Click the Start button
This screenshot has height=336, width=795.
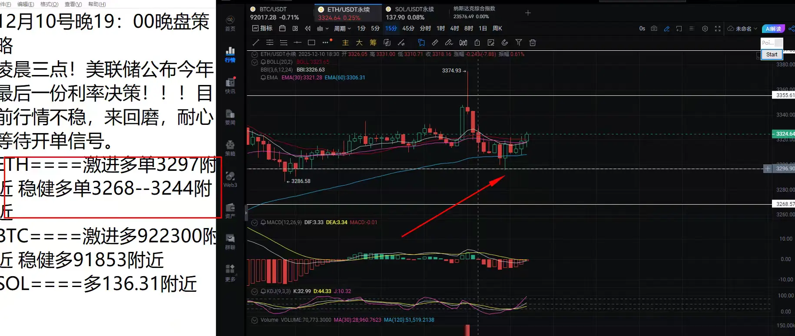pyautogui.click(x=772, y=54)
